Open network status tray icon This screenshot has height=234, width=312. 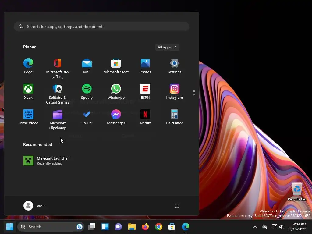(274, 227)
